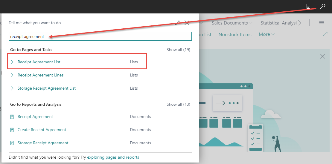Image resolution: width=332 pixels, height=164 pixels.
Task: Click the search magnifier icon in top bar
Action: [322, 6]
